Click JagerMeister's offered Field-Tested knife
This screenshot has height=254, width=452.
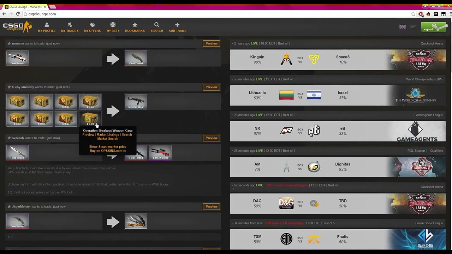(x=17, y=221)
